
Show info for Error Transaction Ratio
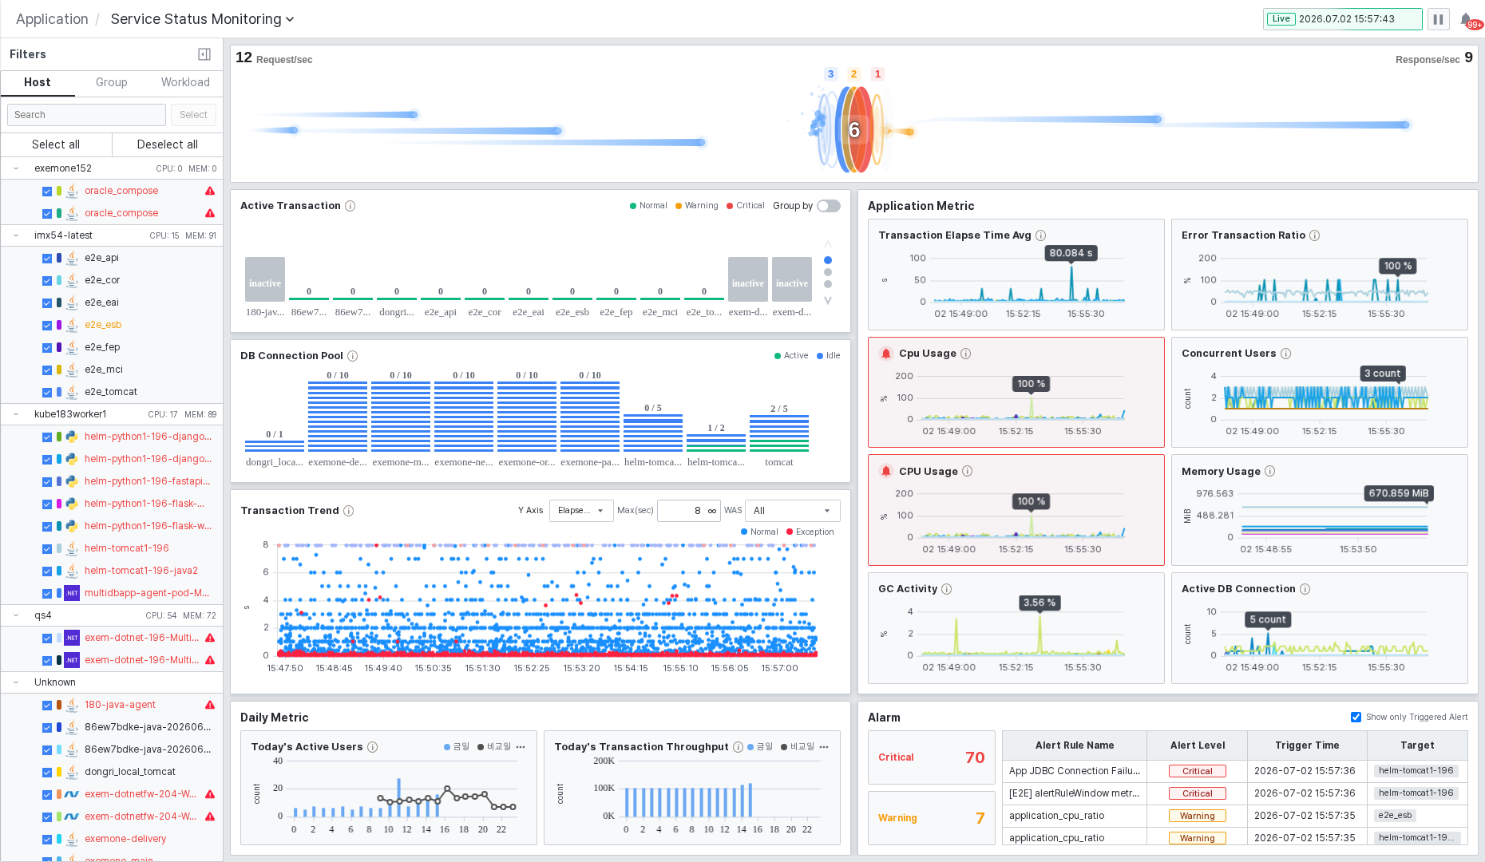(1315, 235)
